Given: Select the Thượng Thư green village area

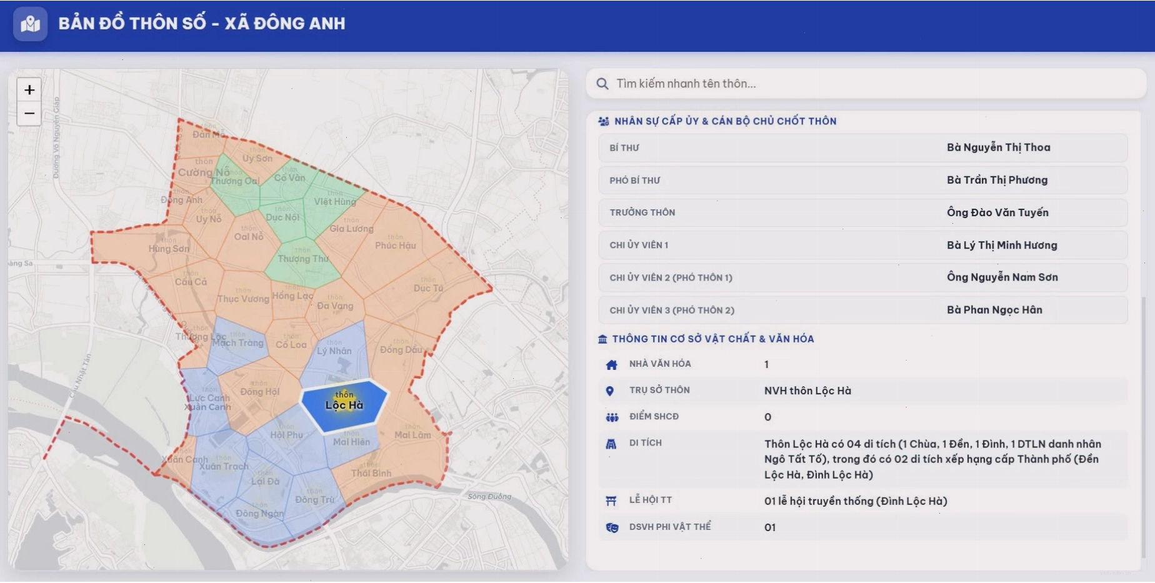Looking at the screenshot, I should [x=303, y=259].
